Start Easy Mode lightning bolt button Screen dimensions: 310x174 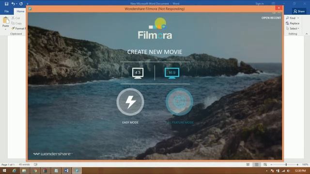[x=130, y=102]
